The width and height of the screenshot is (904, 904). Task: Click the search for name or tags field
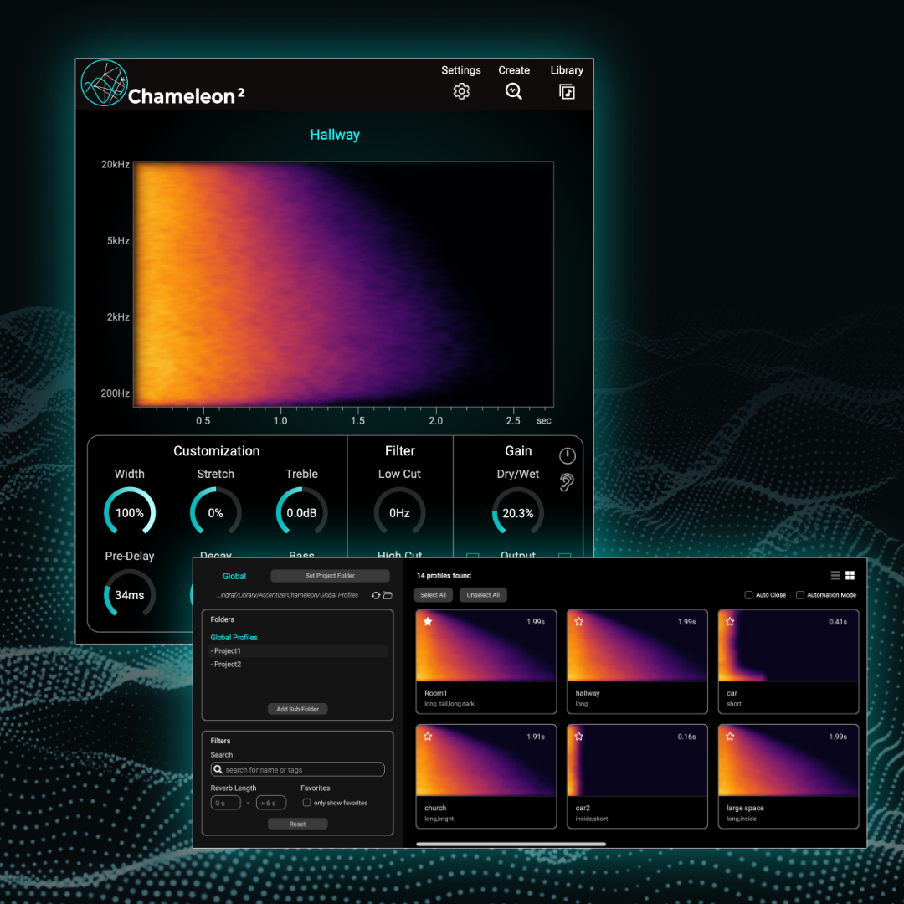[298, 769]
